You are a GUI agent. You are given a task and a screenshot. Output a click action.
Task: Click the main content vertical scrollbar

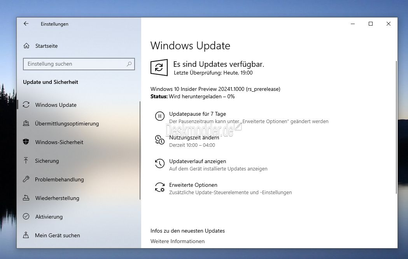click(x=396, y=127)
